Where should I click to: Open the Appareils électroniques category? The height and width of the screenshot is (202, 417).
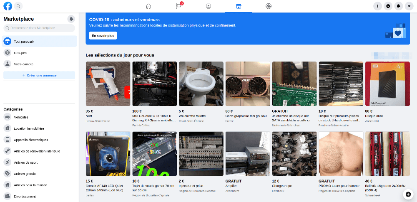[31, 140]
